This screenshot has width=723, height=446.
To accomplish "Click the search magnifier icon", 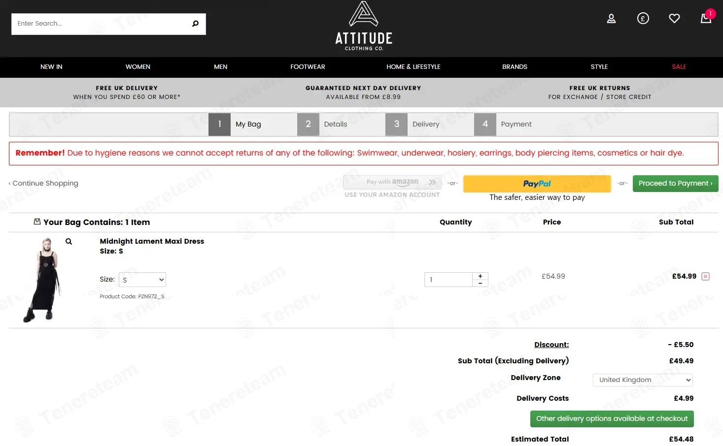I will click(x=195, y=24).
